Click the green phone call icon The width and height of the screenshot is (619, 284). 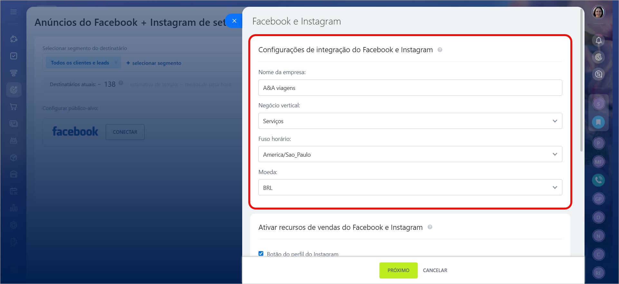pos(598,180)
